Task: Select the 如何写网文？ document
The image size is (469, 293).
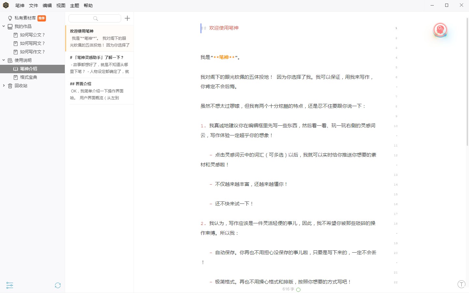Action: click(32, 43)
